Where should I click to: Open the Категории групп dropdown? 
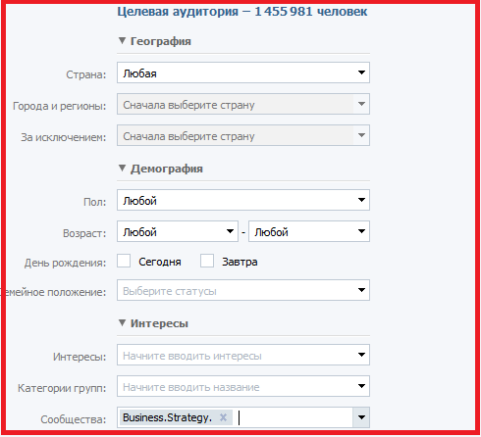pyautogui.click(x=243, y=386)
